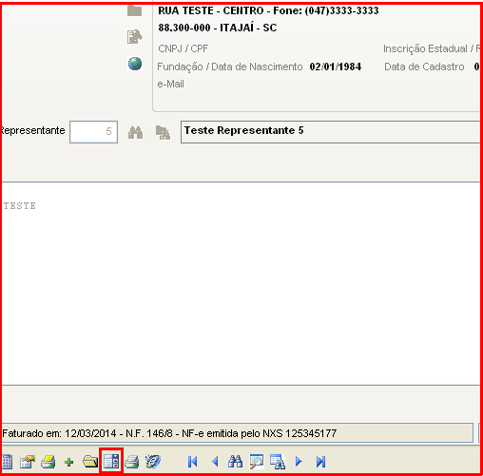Click the Representante label
The width and height of the screenshot is (483, 476).
[33, 130]
